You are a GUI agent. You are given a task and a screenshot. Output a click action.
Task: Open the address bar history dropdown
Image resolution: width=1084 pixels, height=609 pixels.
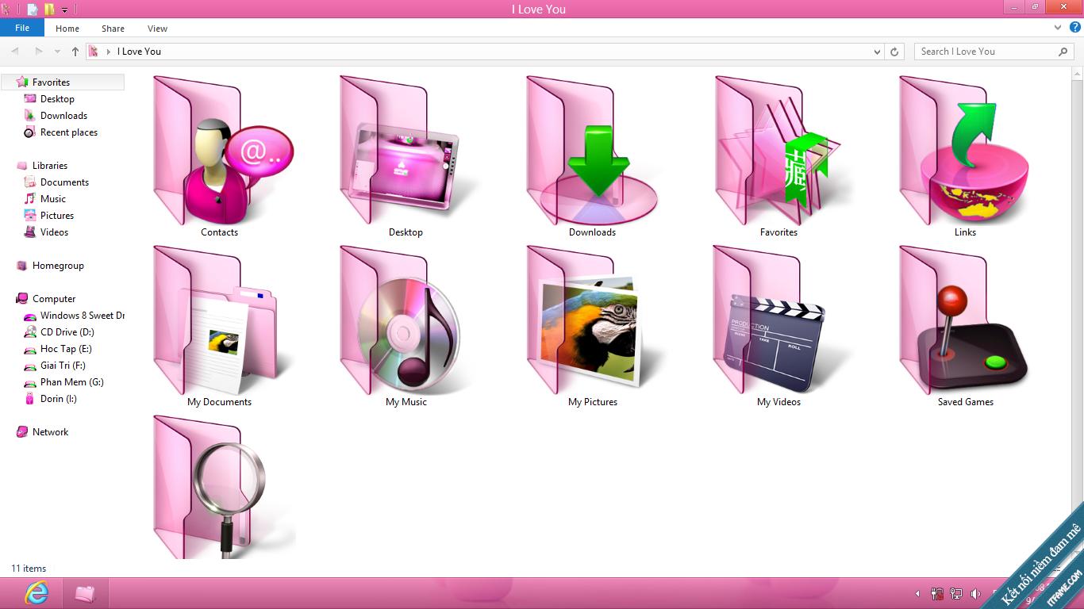point(877,52)
